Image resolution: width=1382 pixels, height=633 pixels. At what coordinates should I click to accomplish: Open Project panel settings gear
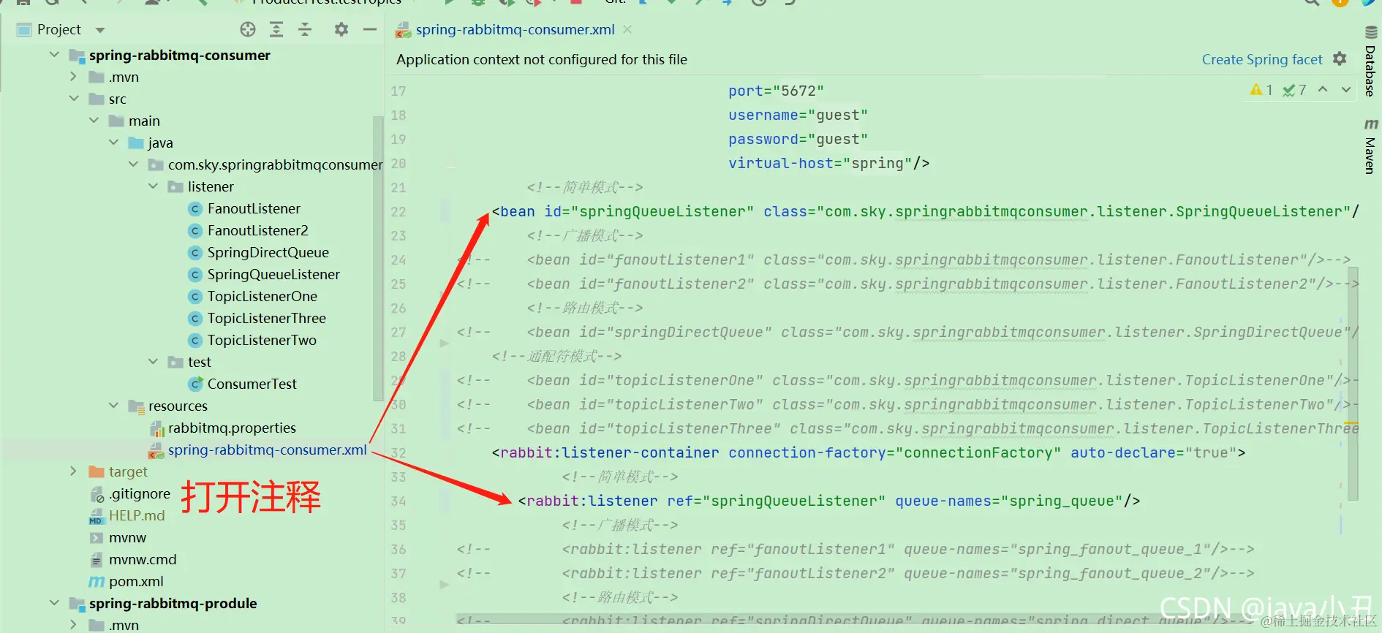click(341, 29)
